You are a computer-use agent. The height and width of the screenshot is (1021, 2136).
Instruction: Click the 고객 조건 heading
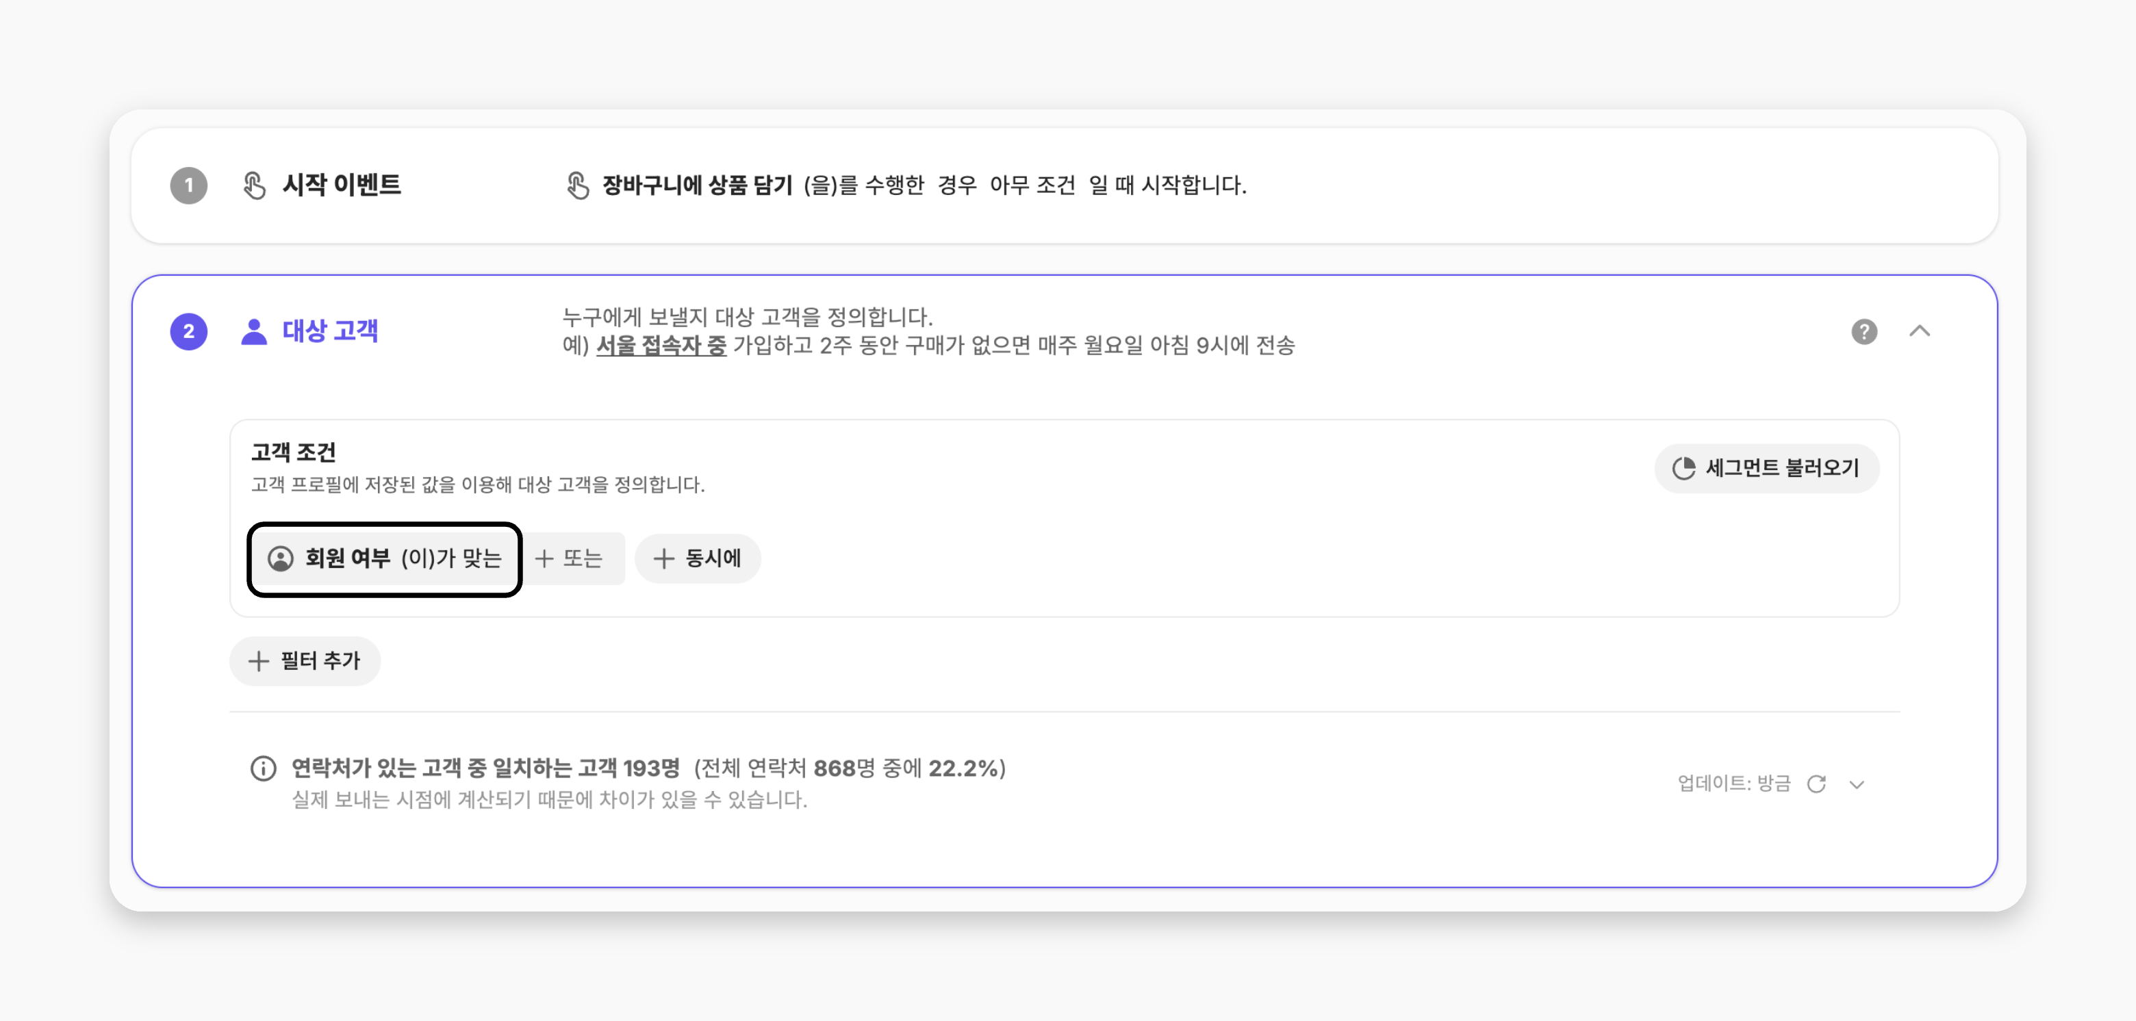pyautogui.click(x=294, y=452)
